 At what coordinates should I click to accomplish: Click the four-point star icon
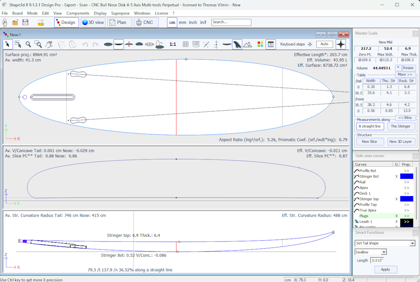(341, 44)
